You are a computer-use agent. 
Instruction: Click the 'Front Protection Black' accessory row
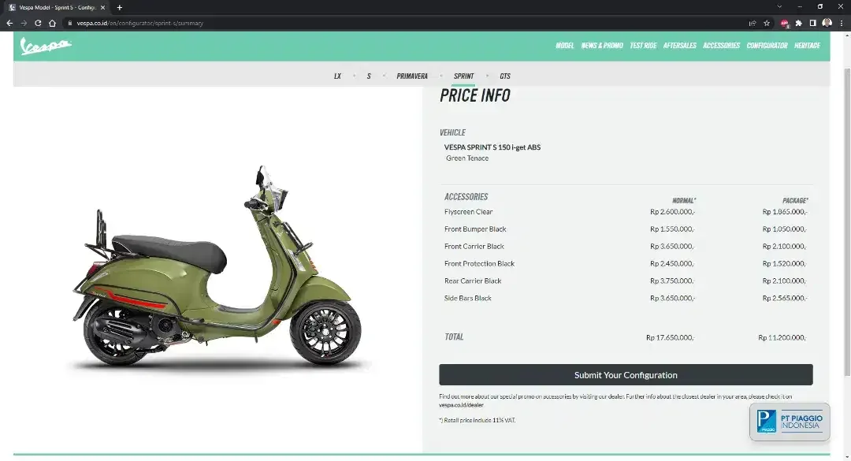pos(625,264)
